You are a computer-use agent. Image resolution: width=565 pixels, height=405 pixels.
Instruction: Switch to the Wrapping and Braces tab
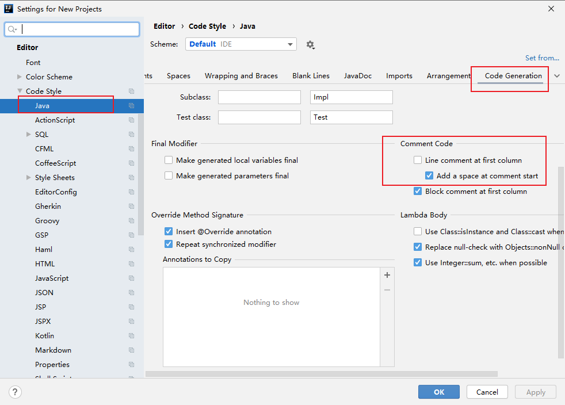[x=241, y=76]
